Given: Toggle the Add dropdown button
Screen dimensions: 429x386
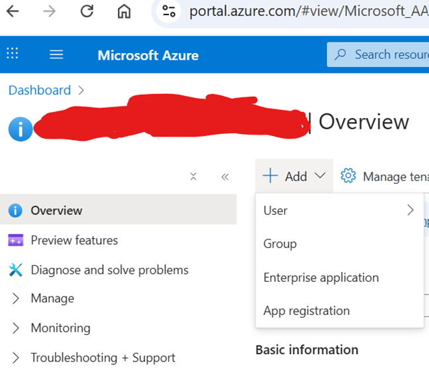Looking at the screenshot, I should click(x=295, y=176).
